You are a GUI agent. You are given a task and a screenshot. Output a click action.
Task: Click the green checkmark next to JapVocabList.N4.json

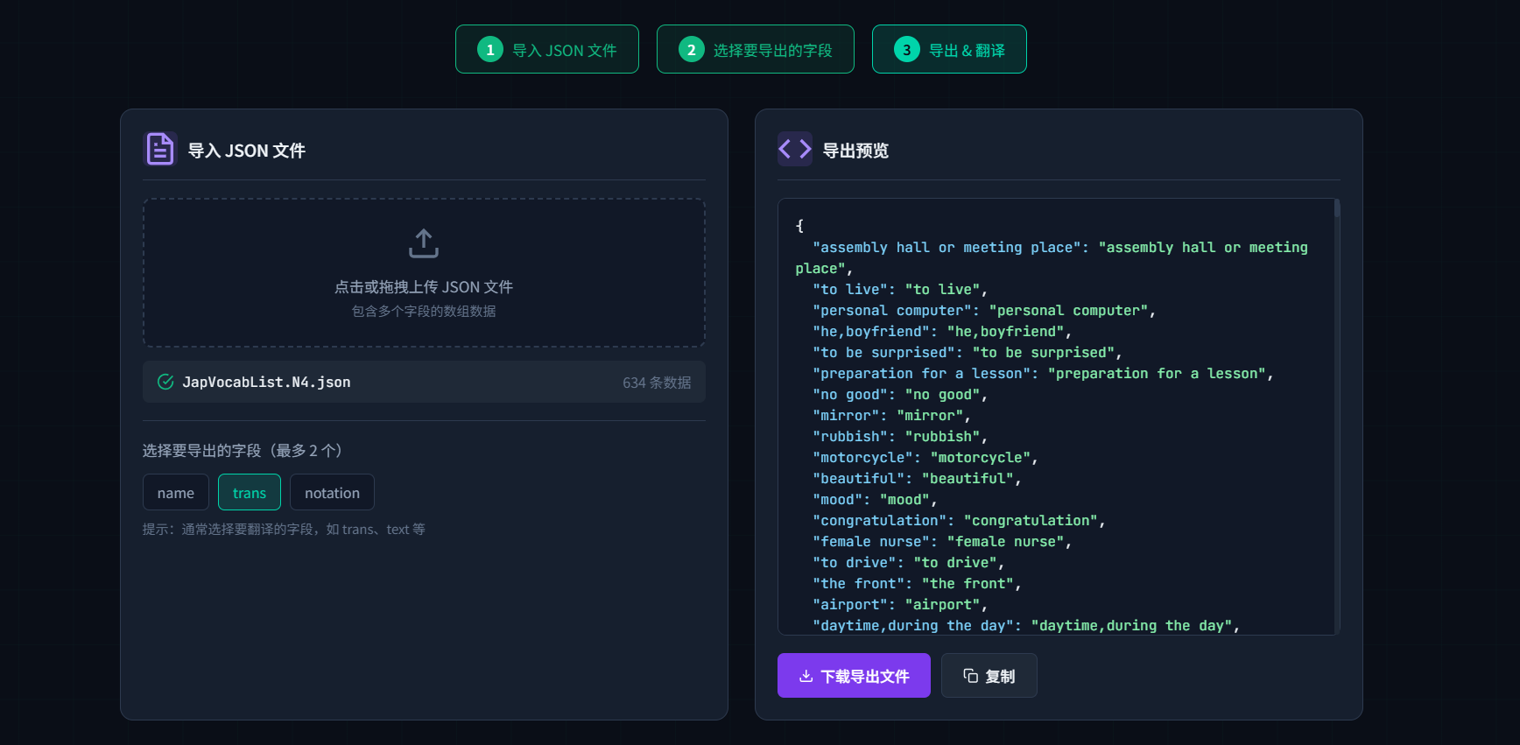pos(165,382)
